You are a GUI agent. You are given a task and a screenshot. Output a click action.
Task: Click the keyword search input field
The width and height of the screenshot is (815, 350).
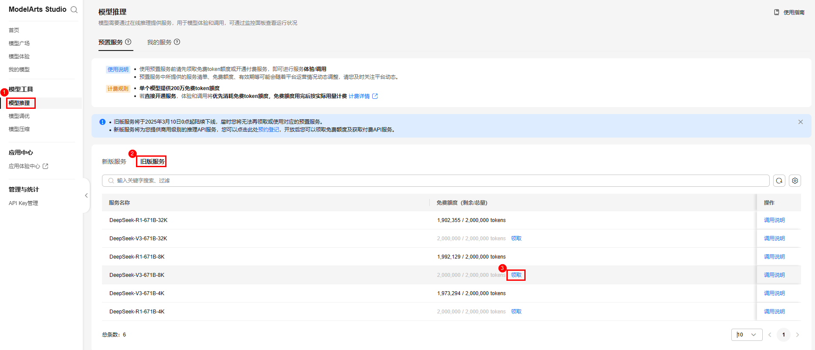point(436,181)
